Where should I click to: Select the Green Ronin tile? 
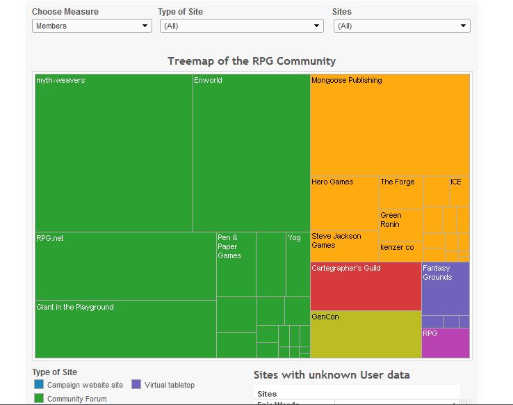tap(401, 225)
